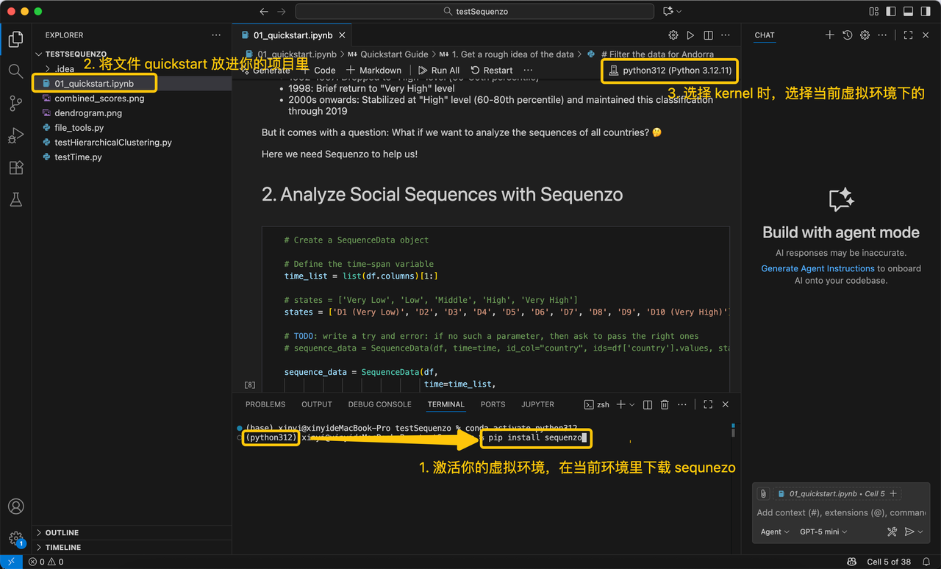Click Generate Agent Instructions link
The height and width of the screenshot is (569, 941).
pos(817,268)
